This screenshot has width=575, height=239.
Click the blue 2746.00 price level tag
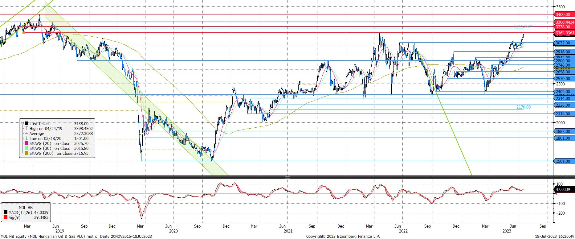565,65
